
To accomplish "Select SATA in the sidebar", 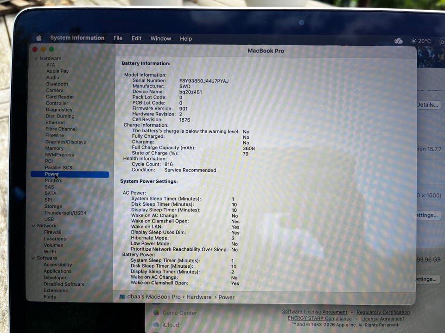I will 50,193.
